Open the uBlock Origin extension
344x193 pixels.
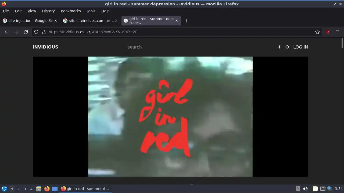click(328, 32)
